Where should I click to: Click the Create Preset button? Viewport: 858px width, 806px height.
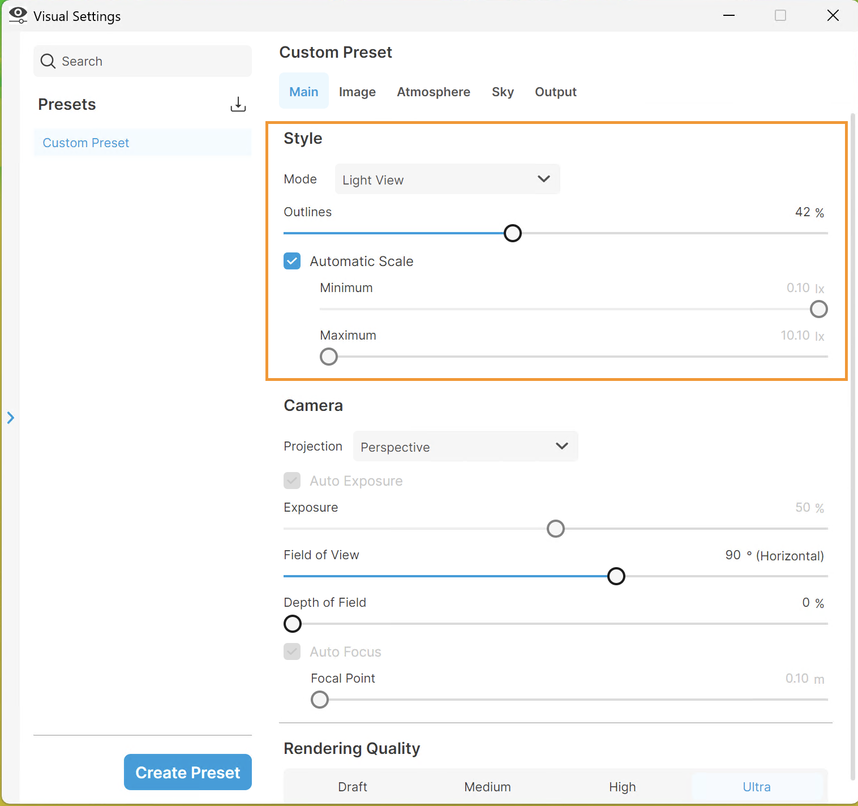pyautogui.click(x=188, y=772)
